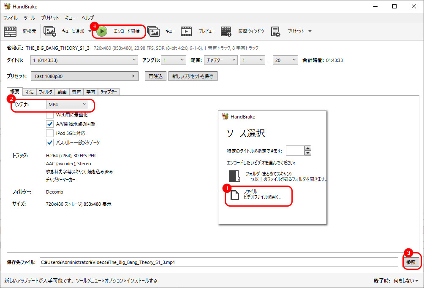Click the 変換元 toolbar label
The image size is (424, 288).
click(29, 31)
